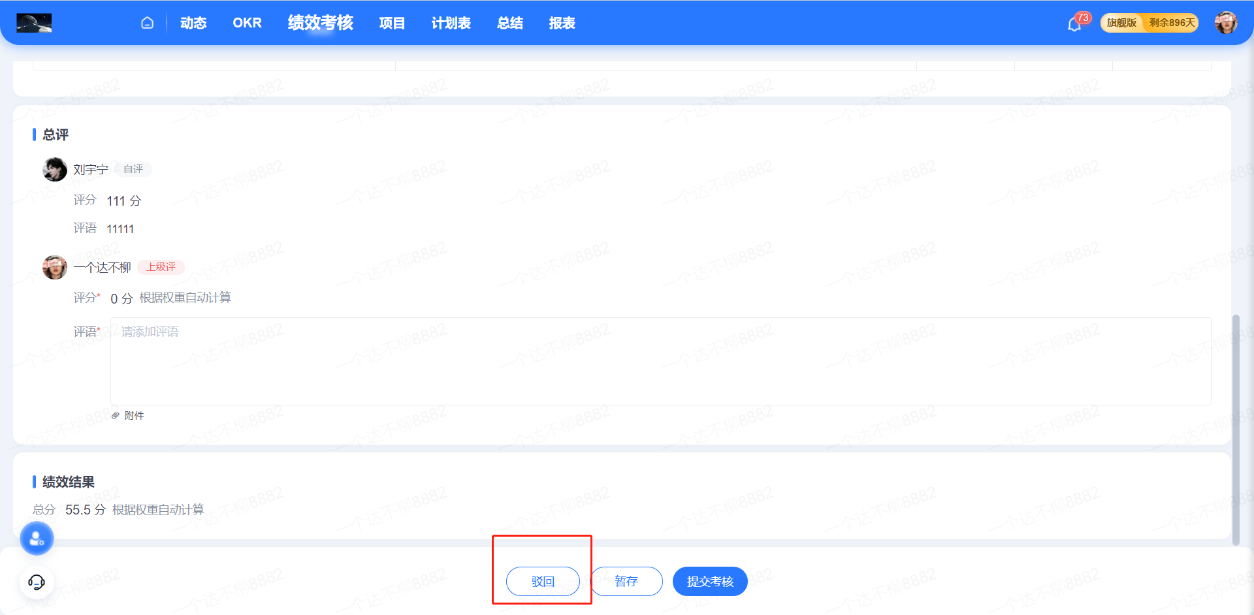
Task: Click the 旗舰版 remaining 896 days badge
Action: coord(1149,23)
